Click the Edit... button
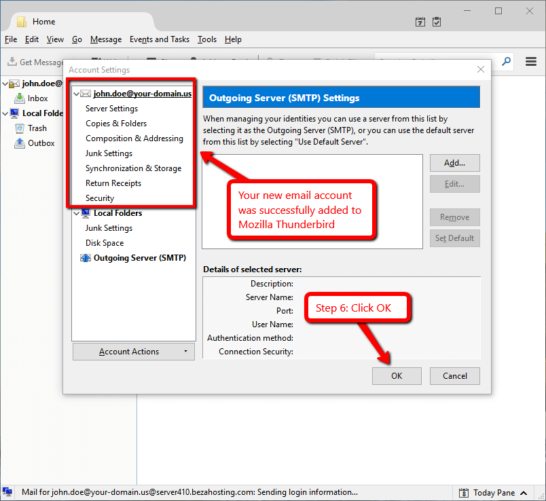 click(x=455, y=184)
